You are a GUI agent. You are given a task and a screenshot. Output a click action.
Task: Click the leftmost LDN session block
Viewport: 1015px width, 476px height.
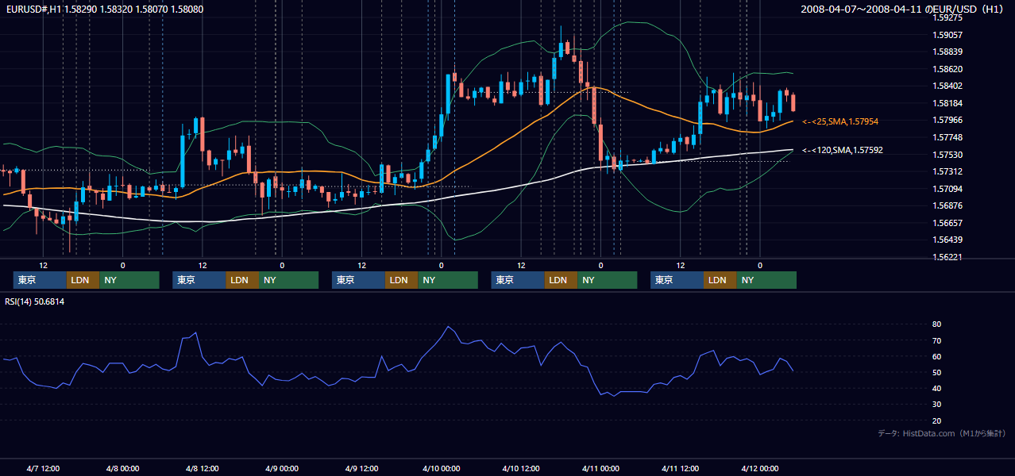[x=83, y=280]
